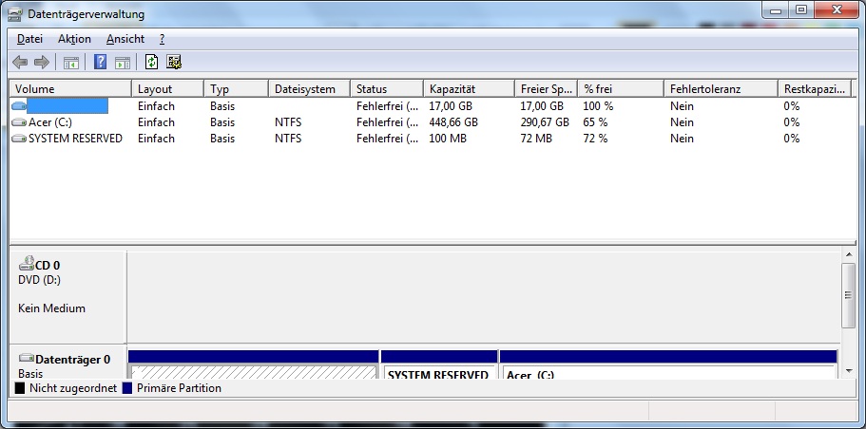The height and width of the screenshot is (429, 866).
Task: Click the DVD (D:) label
Action: click(39, 280)
